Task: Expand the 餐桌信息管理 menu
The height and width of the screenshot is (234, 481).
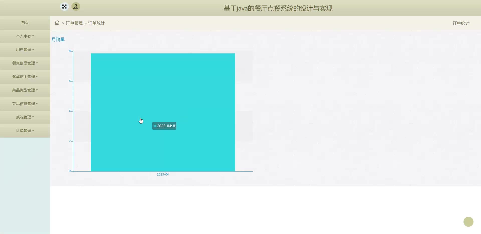Action: (25, 63)
